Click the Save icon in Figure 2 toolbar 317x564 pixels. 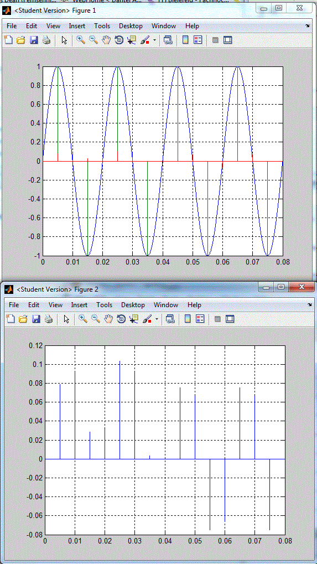[37, 319]
